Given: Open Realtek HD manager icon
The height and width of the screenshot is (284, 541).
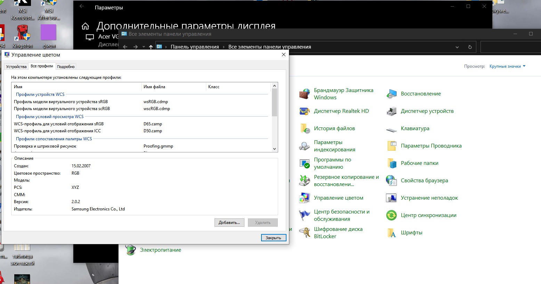Looking at the screenshot, I should [305, 111].
